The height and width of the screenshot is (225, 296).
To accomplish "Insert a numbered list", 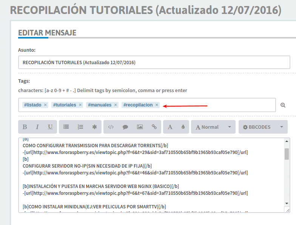I will coord(80,127).
